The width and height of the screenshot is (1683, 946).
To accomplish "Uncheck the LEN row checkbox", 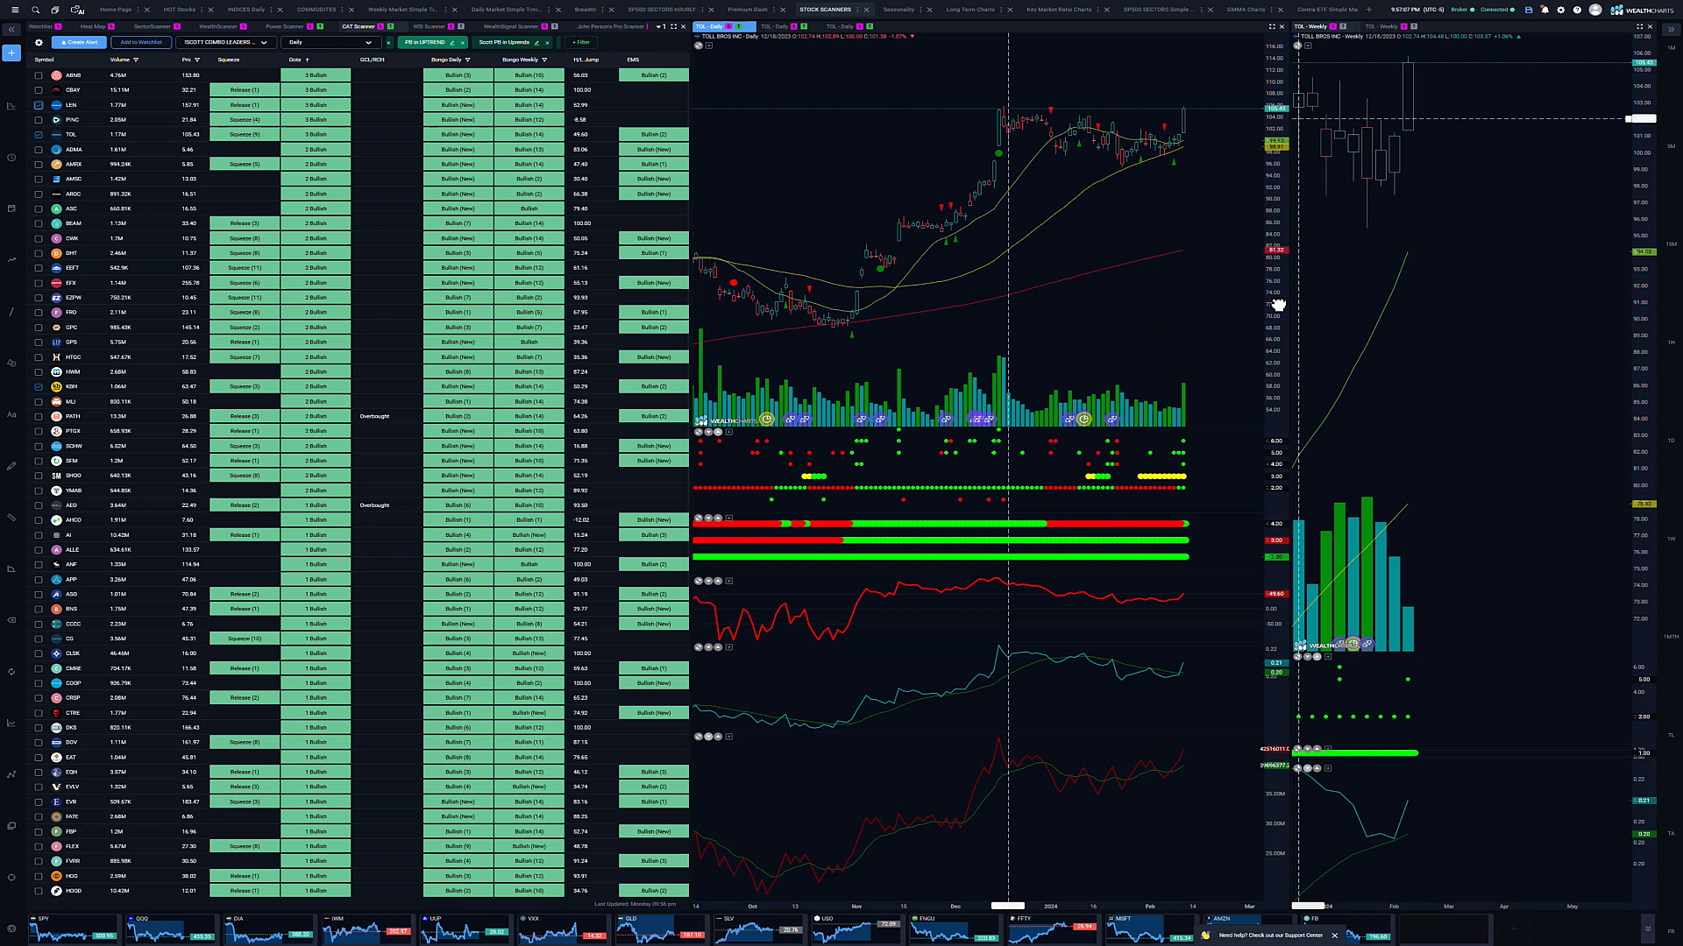I will point(39,105).
